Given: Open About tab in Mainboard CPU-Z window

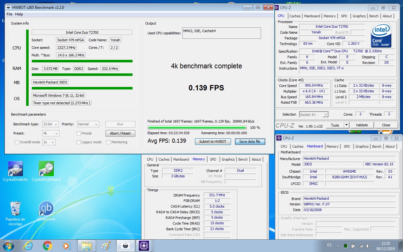Looking at the screenshot, I should click(x=390, y=146).
